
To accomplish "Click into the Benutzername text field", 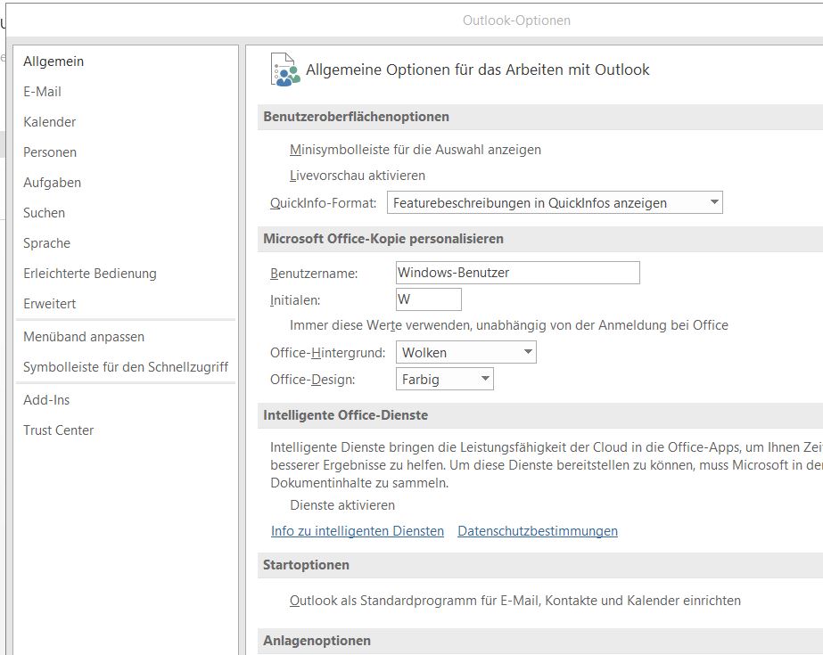I will coord(517,273).
